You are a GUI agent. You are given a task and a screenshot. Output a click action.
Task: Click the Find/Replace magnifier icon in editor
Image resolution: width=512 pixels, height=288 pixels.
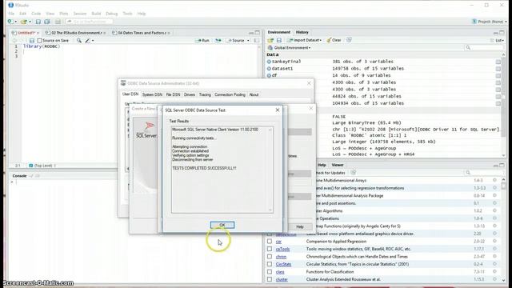79,41
